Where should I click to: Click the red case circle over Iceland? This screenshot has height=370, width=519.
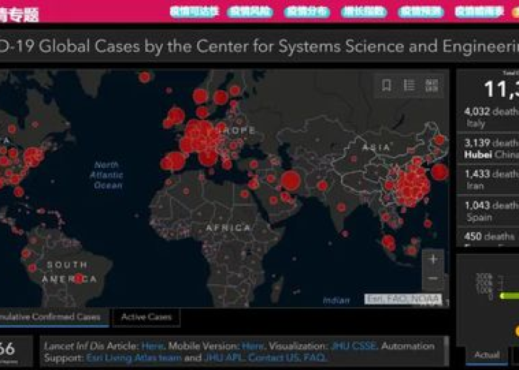tap(145, 77)
